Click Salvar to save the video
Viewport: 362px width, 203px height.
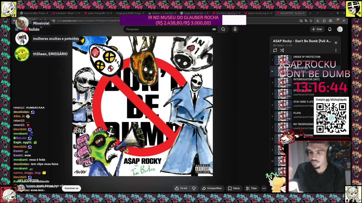click(234, 188)
